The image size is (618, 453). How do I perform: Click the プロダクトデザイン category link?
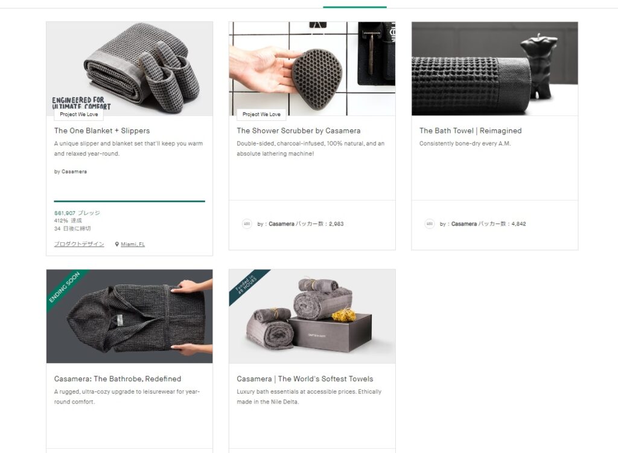[79, 244]
